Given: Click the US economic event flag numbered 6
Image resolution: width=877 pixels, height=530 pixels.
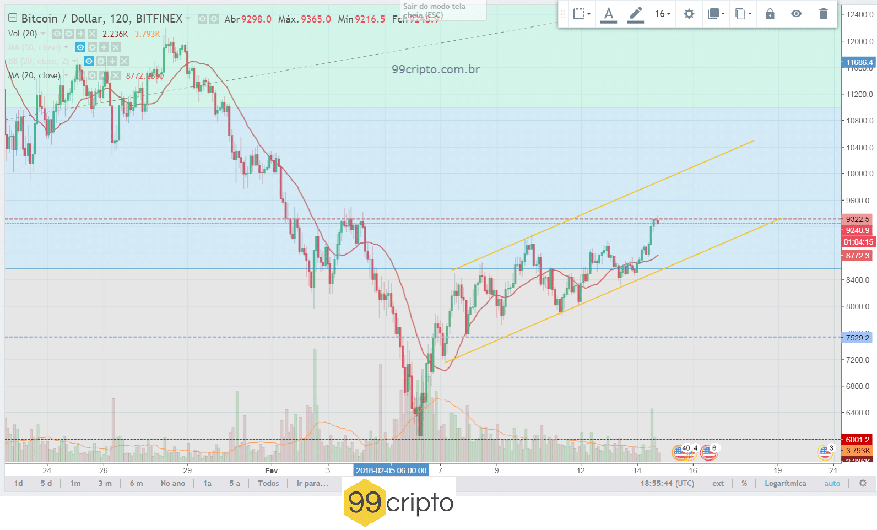Looking at the screenshot, I should click(x=708, y=452).
